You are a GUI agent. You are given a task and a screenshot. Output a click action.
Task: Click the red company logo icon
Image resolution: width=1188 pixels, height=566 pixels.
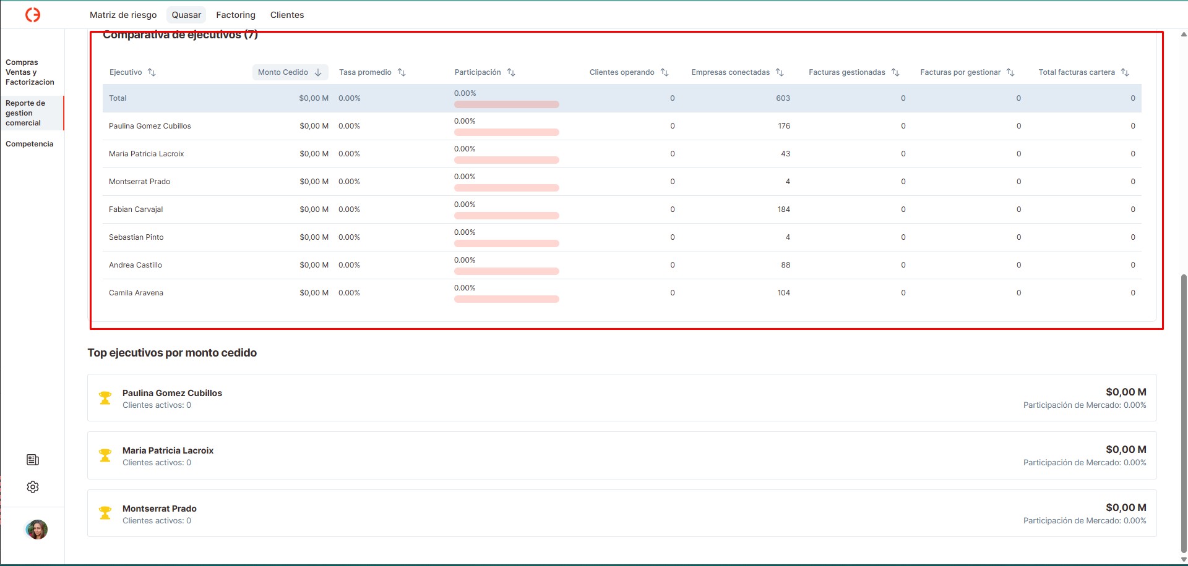pos(33,15)
